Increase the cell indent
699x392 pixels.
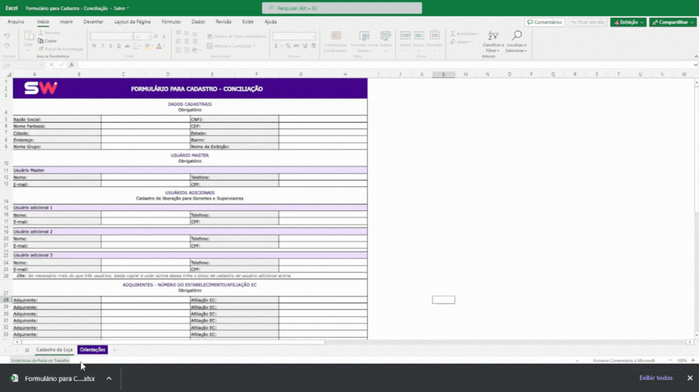coord(187,50)
